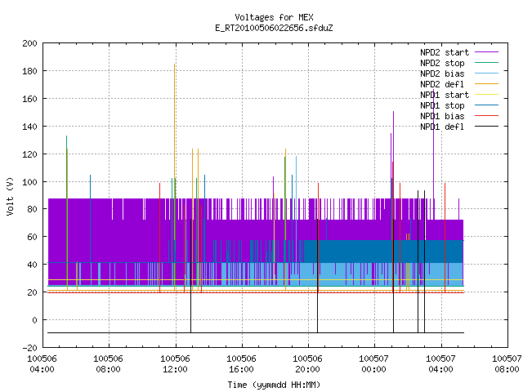Click the red NPD1 bias legend line
Viewport: 523px width, 392px height.
[x=486, y=116]
